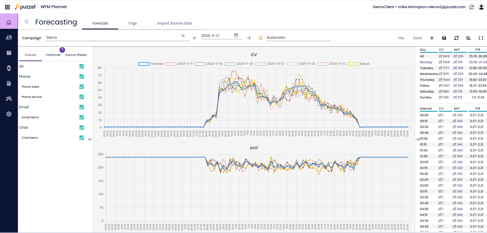Click the save forecast floppy disk icon
487x233 pixels.
coord(444,38)
